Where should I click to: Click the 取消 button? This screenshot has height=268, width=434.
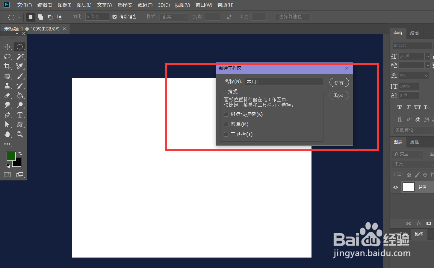[x=339, y=96]
